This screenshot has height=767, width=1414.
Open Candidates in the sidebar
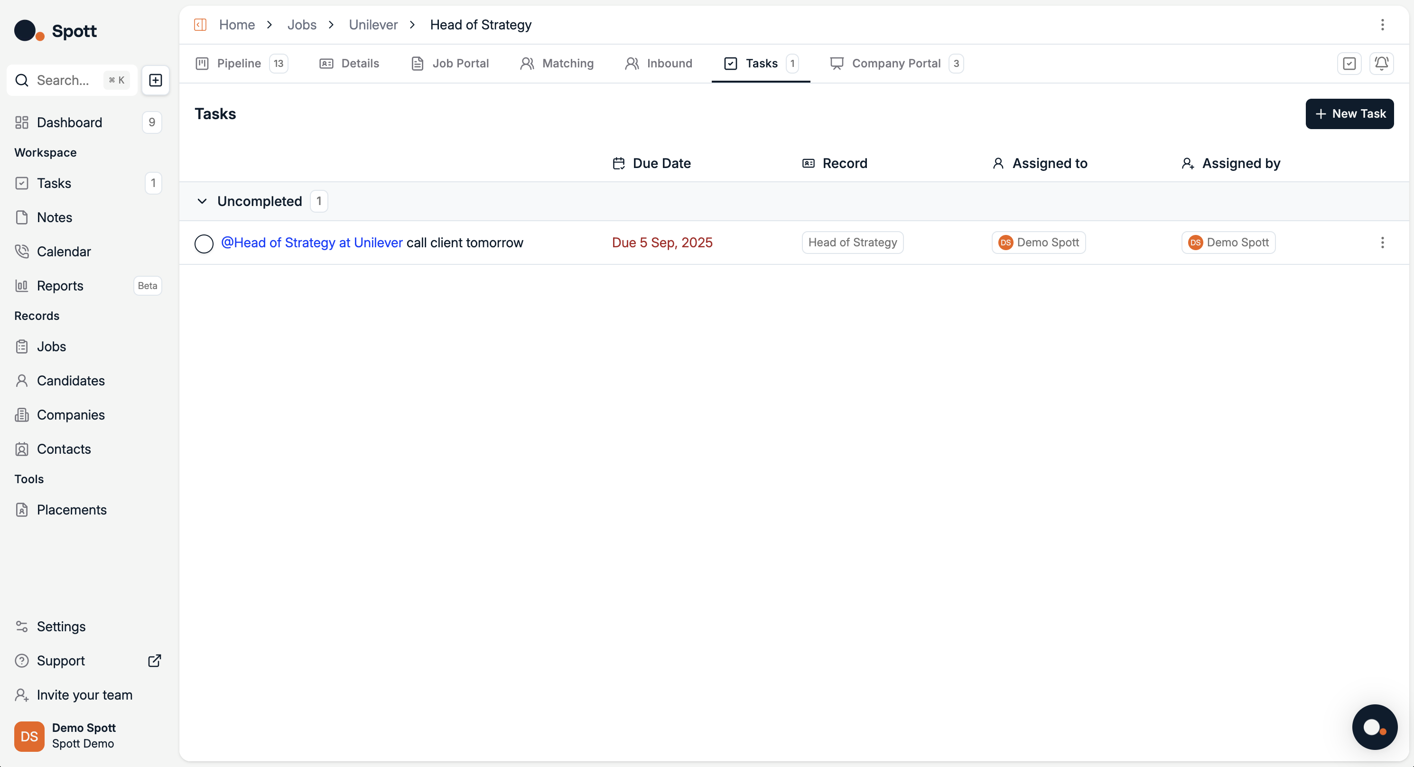[x=88, y=381]
